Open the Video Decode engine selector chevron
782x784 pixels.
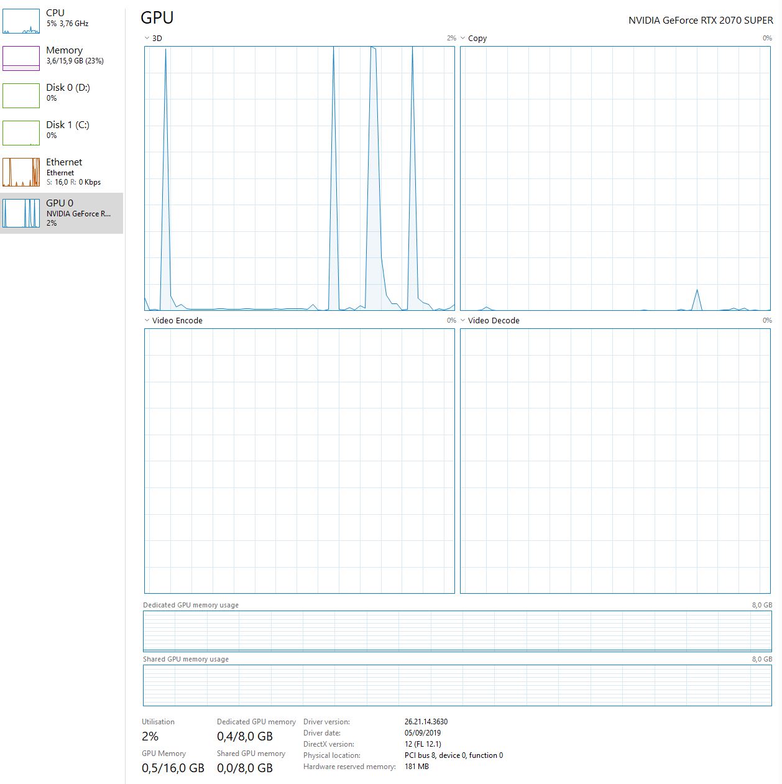point(462,320)
